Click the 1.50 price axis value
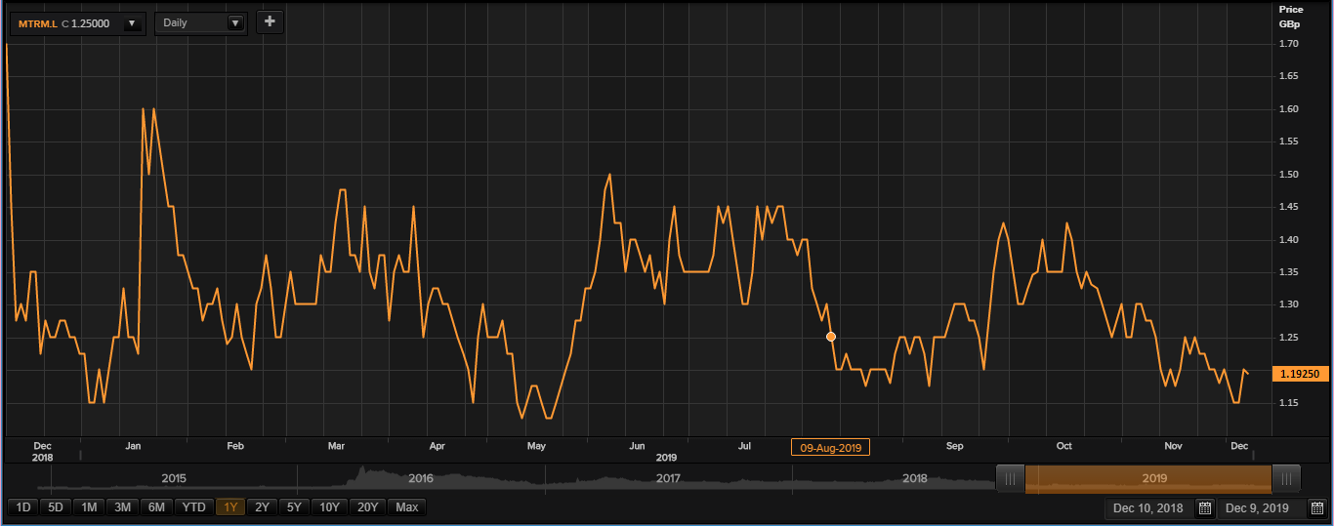This screenshot has height=526, width=1334. pyautogui.click(x=1288, y=175)
